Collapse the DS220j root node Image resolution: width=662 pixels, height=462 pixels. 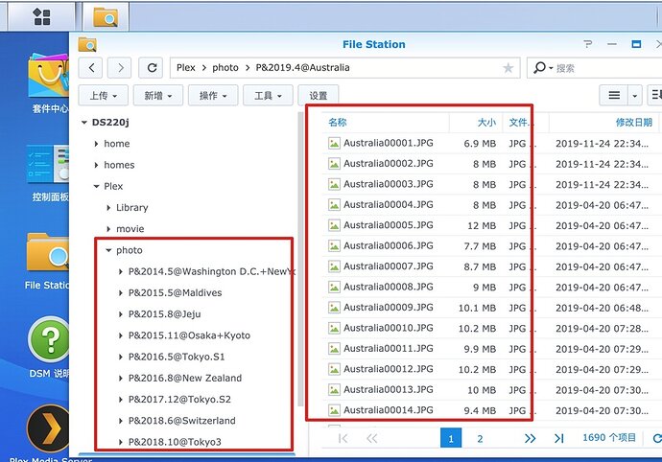pos(84,123)
